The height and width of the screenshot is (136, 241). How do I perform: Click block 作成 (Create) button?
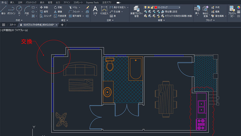[x=215, y=7]
